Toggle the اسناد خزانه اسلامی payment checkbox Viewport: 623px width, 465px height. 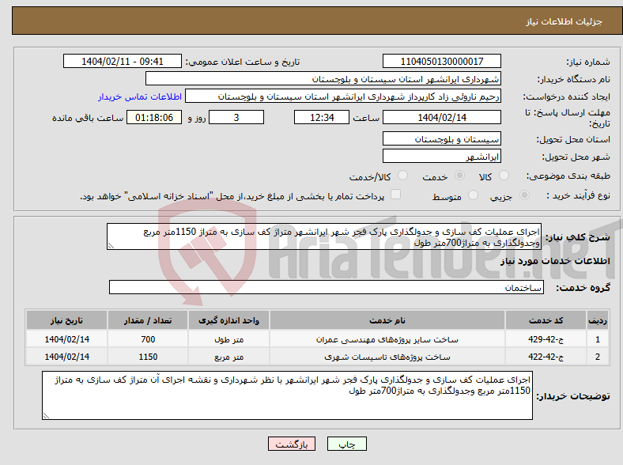click(395, 195)
